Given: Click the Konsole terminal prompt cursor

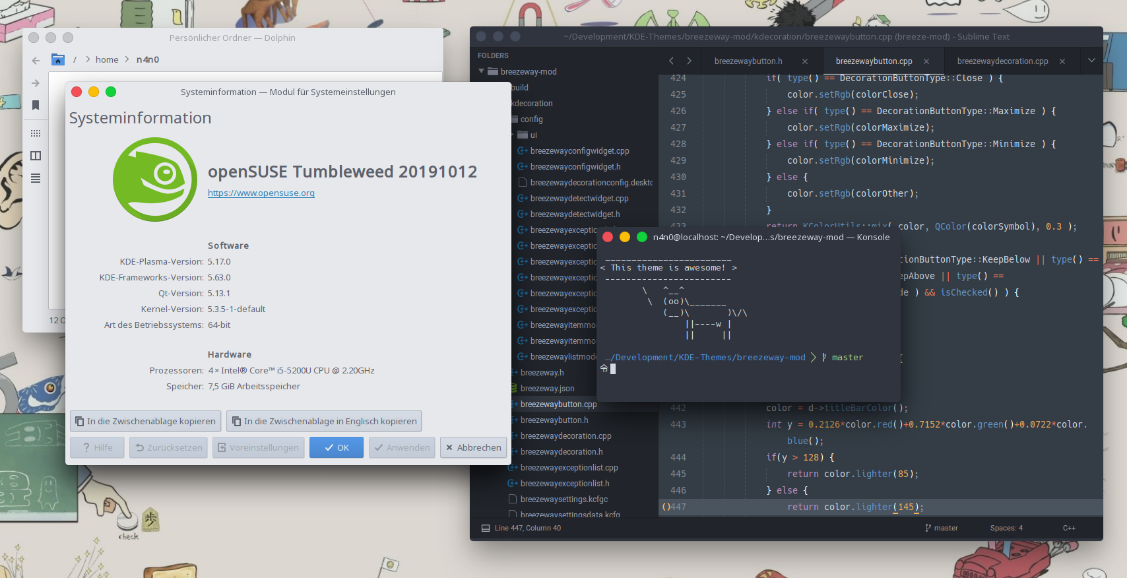Looking at the screenshot, I should (613, 369).
